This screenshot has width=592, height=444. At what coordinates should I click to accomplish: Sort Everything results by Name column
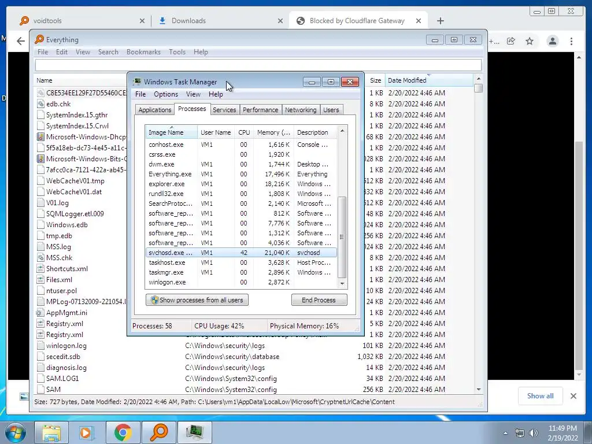tap(80, 80)
